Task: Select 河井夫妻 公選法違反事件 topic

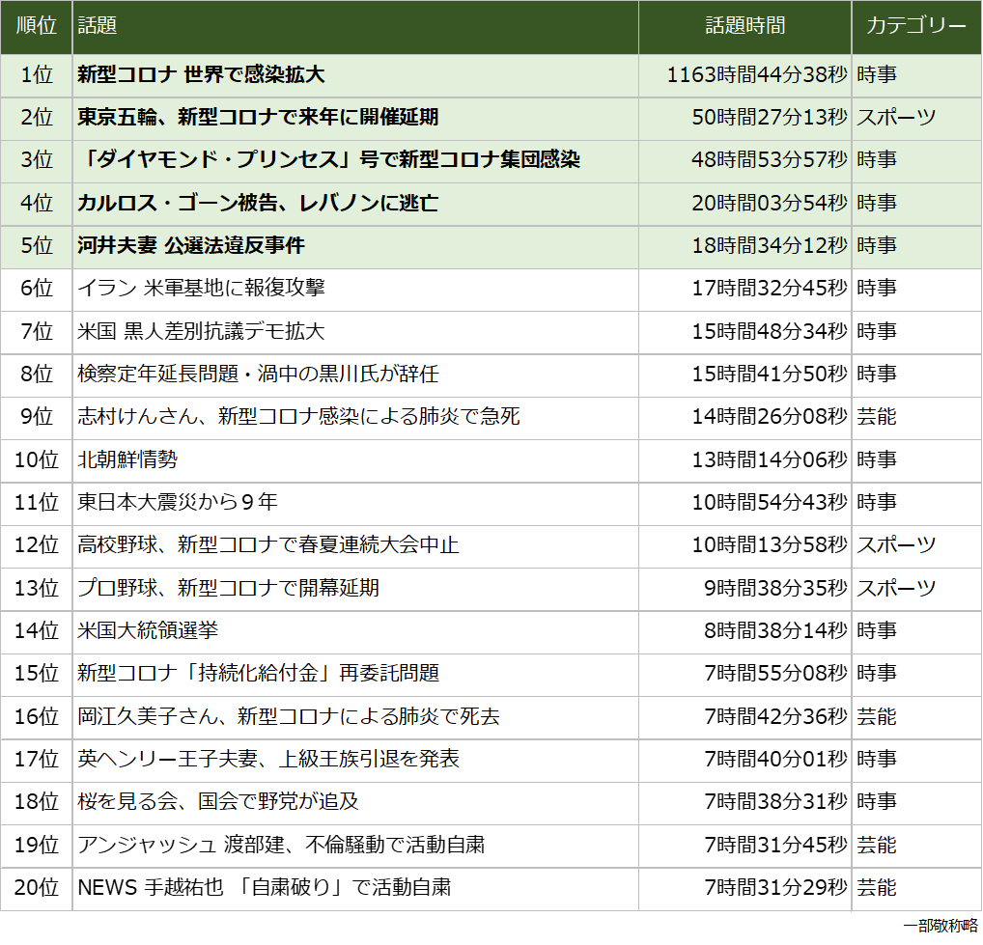Action: click(x=191, y=246)
